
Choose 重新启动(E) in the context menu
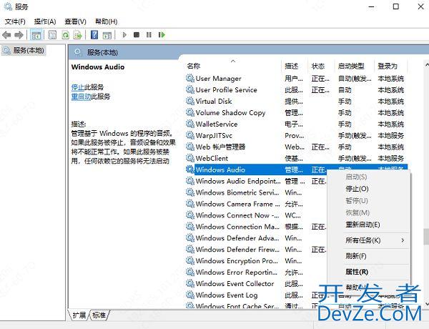pyautogui.click(x=363, y=225)
